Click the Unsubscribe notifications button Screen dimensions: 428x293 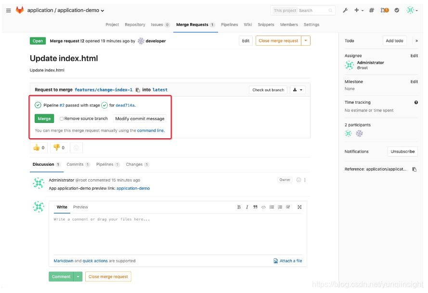click(x=402, y=152)
